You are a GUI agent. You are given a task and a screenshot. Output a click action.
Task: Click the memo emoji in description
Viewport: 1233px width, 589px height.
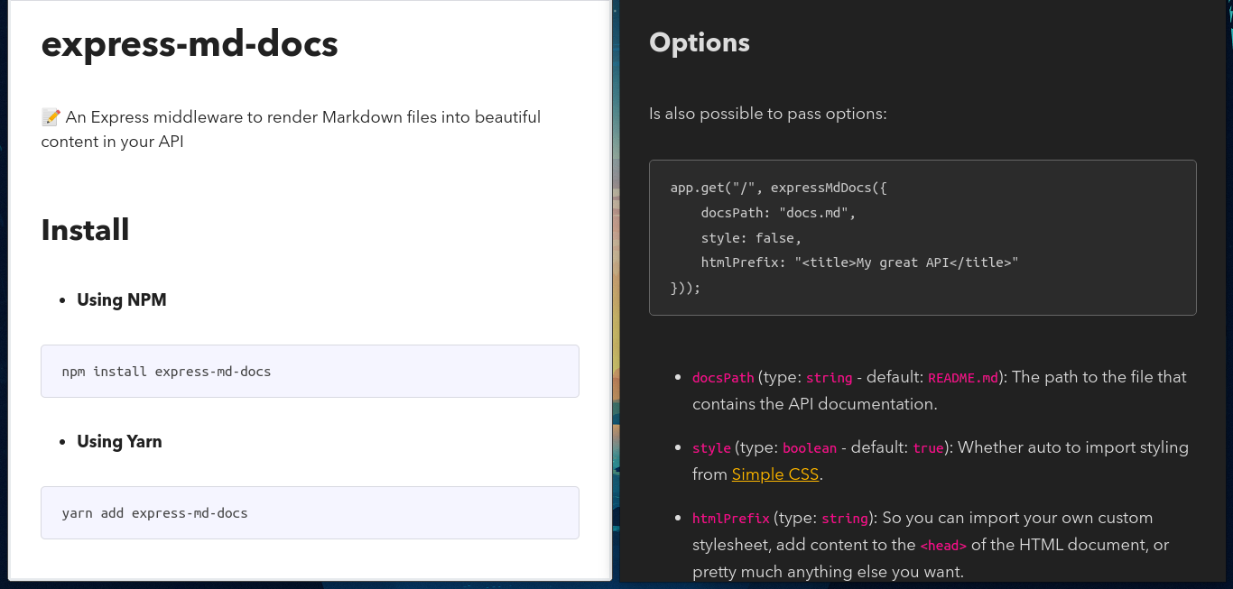point(51,117)
